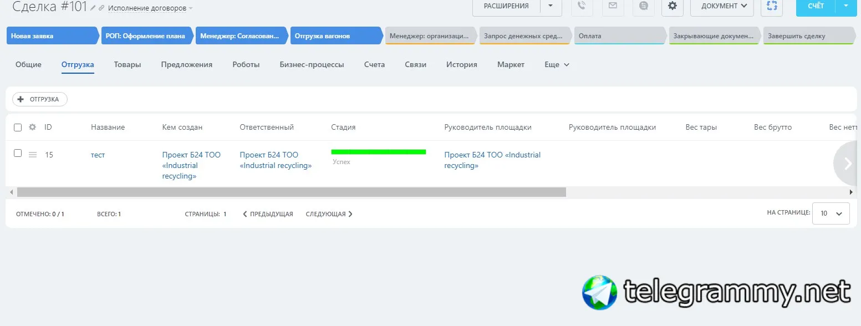The height and width of the screenshot is (326, 861).
Task: Click the phone call icon in header
Action: tap(582, 6)
